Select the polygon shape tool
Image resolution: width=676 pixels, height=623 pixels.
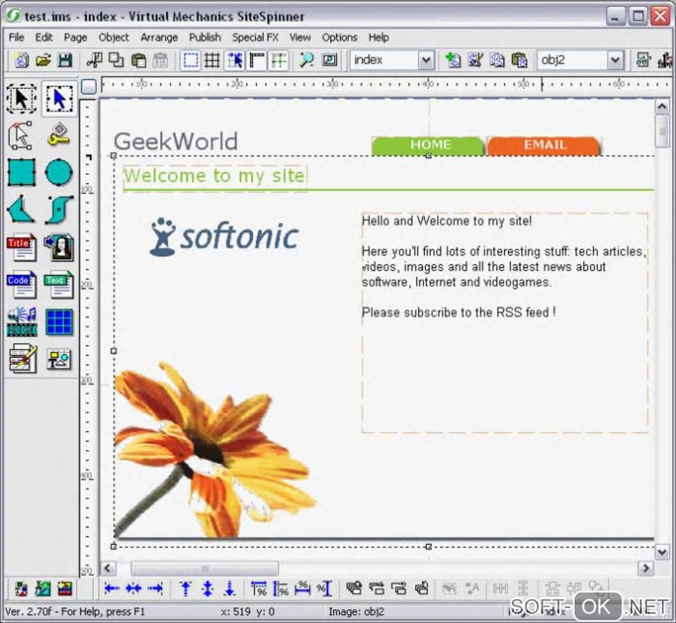[21, 211]
